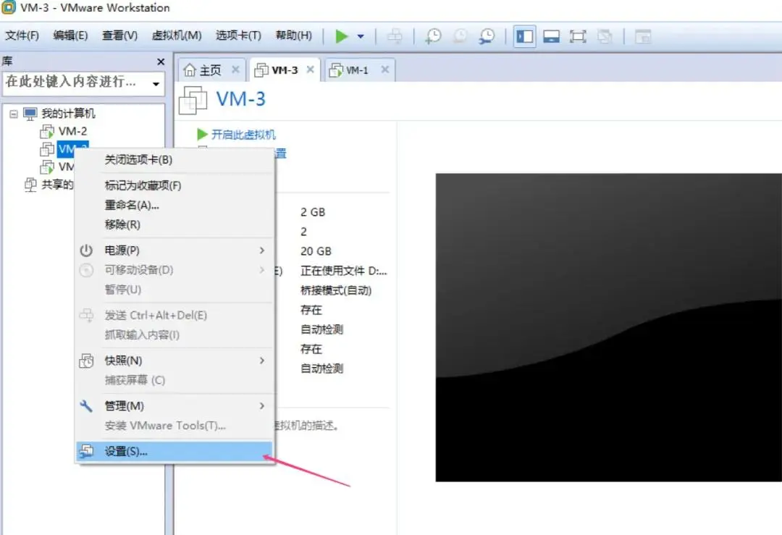
Task: Open the 电源(P) submenu
Action: [175, 250]
